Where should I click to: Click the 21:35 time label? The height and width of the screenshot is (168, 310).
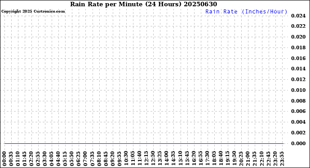(255, 159)
